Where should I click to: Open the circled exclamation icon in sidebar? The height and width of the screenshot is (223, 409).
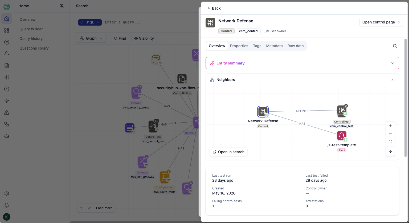tap(7, 89)
